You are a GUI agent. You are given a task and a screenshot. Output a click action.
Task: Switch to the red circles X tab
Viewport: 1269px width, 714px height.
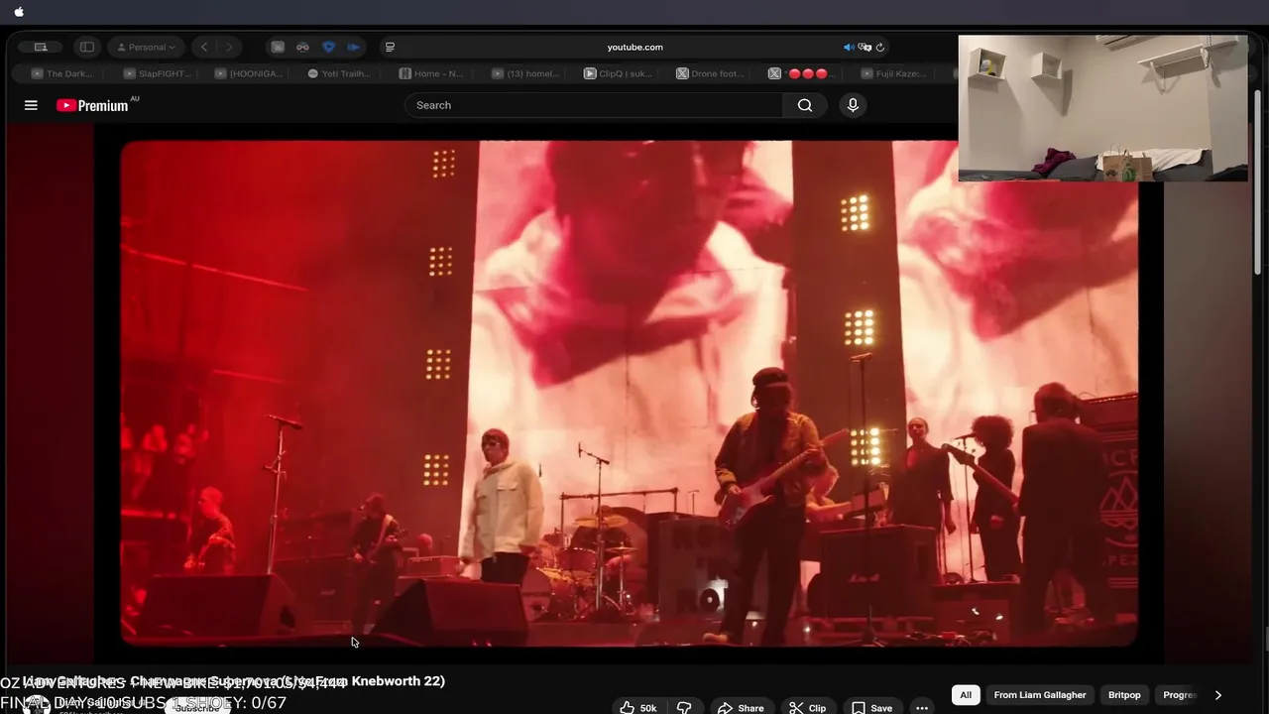point(801,73)
